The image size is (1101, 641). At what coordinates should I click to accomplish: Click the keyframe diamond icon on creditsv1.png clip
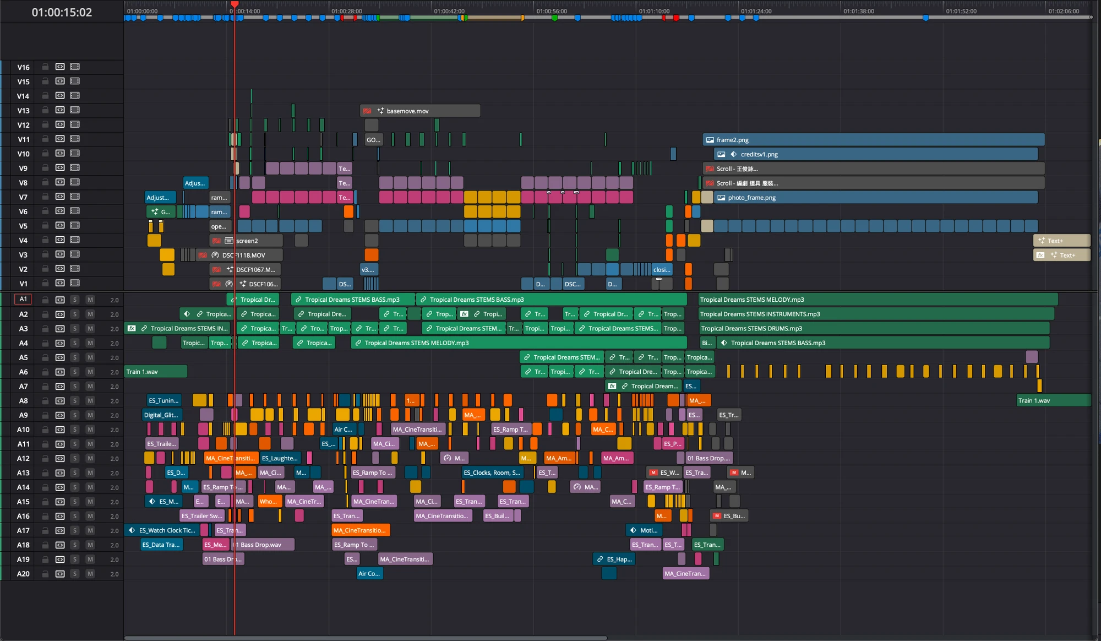click(x=734, y=154)
